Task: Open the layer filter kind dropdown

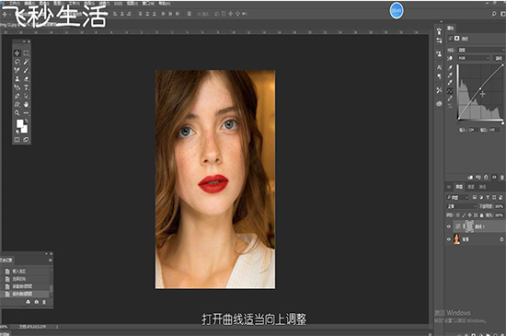Action: pos(457,197)
